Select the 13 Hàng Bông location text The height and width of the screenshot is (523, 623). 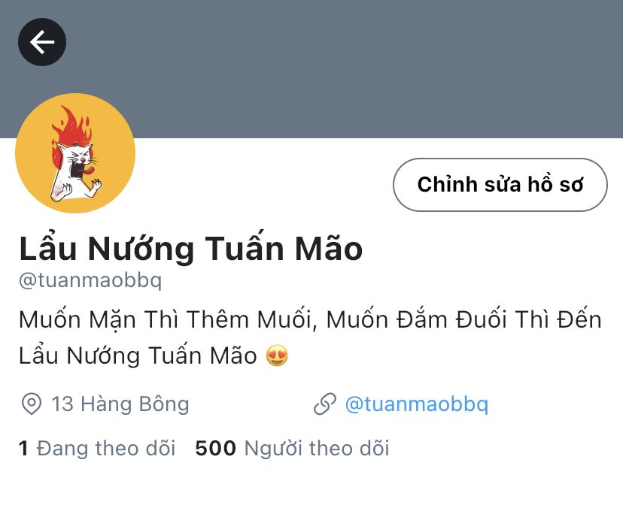[120, 404]
